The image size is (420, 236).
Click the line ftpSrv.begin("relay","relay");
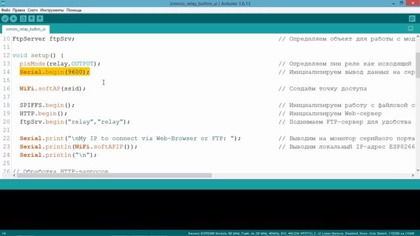pyautogui.click(x=75, y=122)
